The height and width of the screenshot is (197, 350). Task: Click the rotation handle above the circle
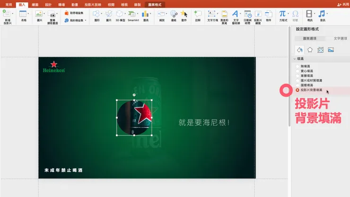pos(134,95)
